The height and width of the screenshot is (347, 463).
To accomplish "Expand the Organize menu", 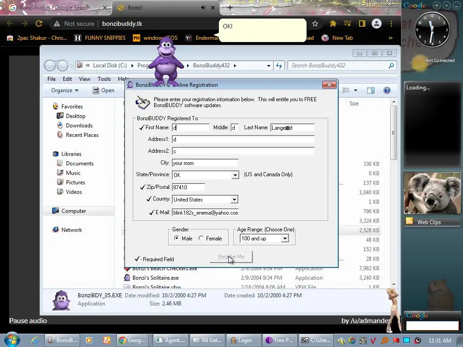I will tap(65, 90).
